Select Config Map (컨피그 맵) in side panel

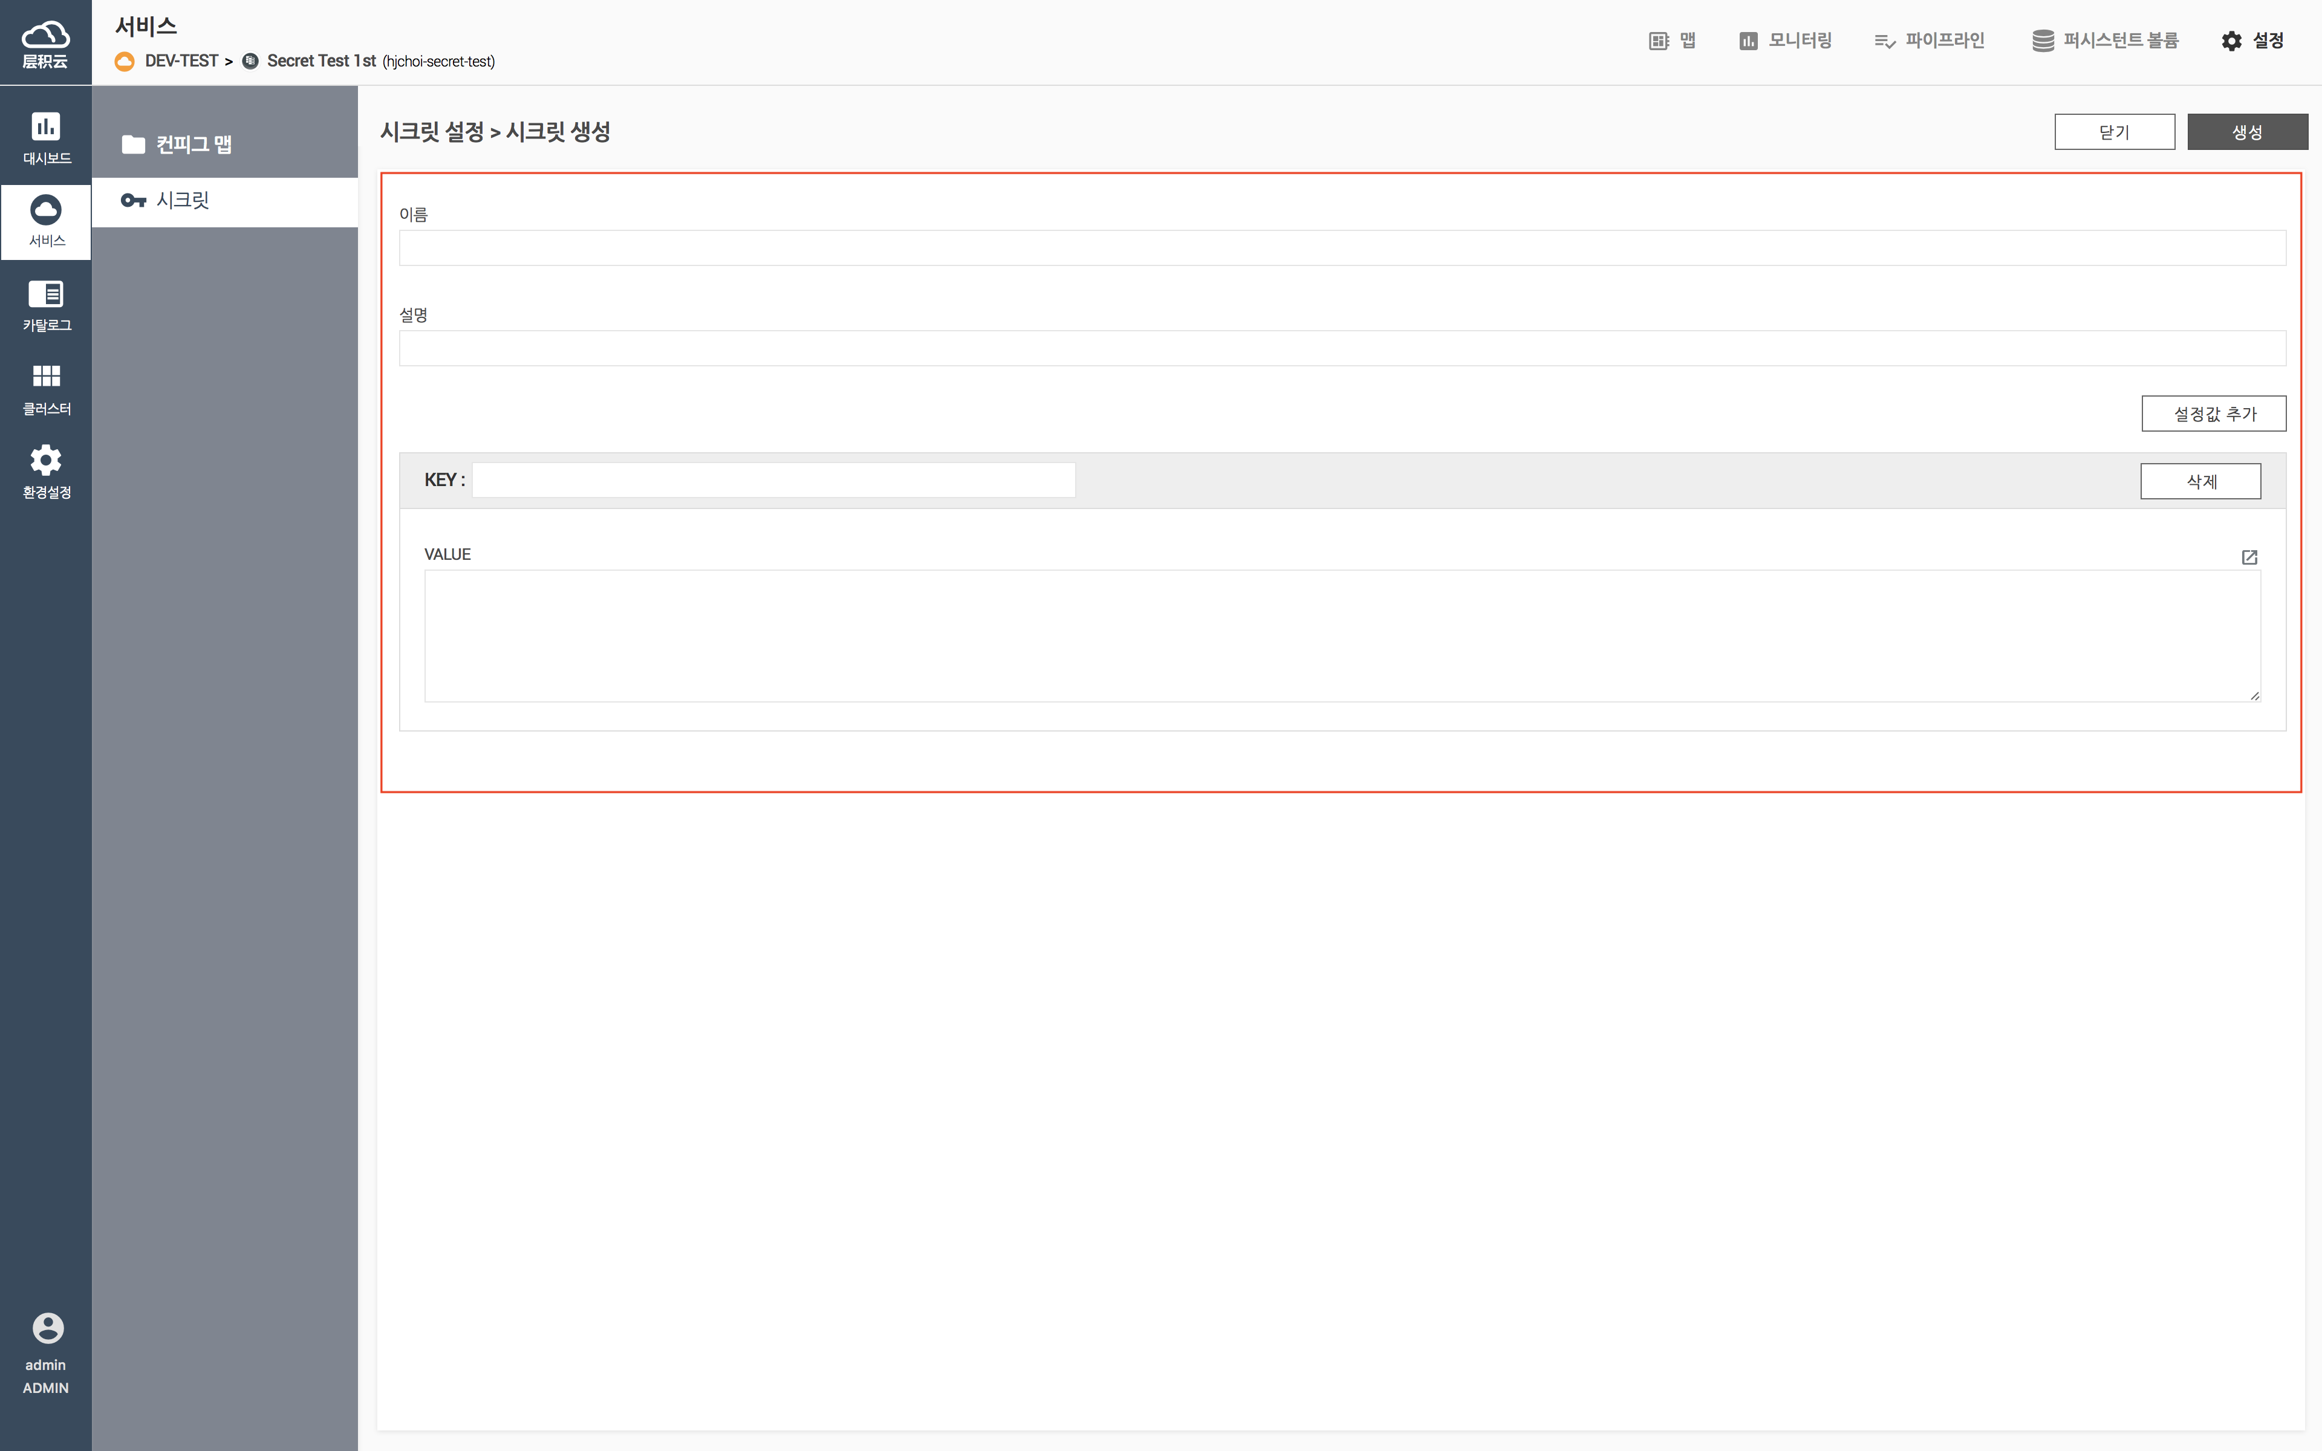click(193, 144)
